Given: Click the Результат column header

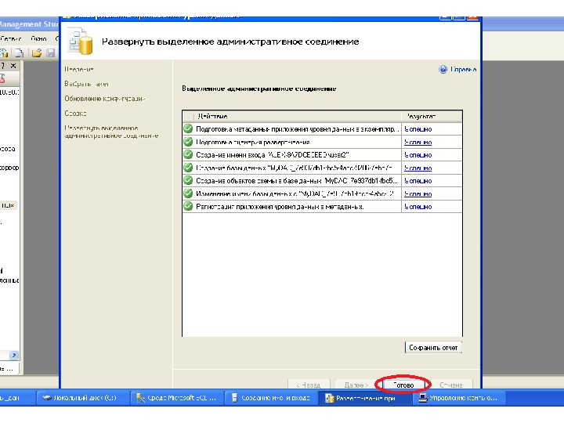Looking at the screenshot, I should [x=432, y=116].
